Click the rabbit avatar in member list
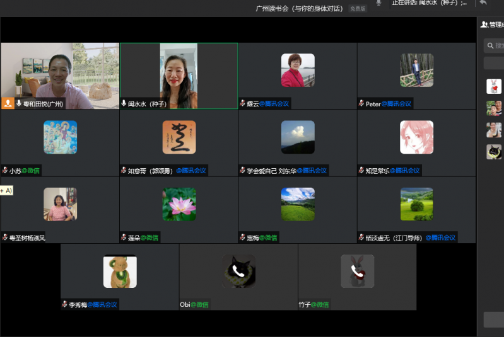 click(x=494, y=86)
